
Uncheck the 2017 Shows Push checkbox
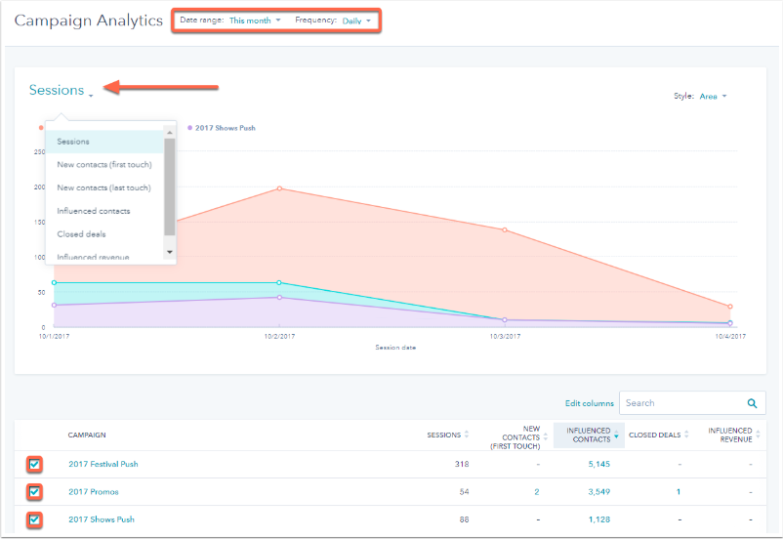pyautogui.click(x=34, y=519)
